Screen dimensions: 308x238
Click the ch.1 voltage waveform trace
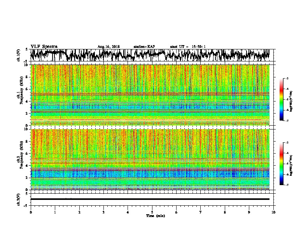tap(150, 55)
